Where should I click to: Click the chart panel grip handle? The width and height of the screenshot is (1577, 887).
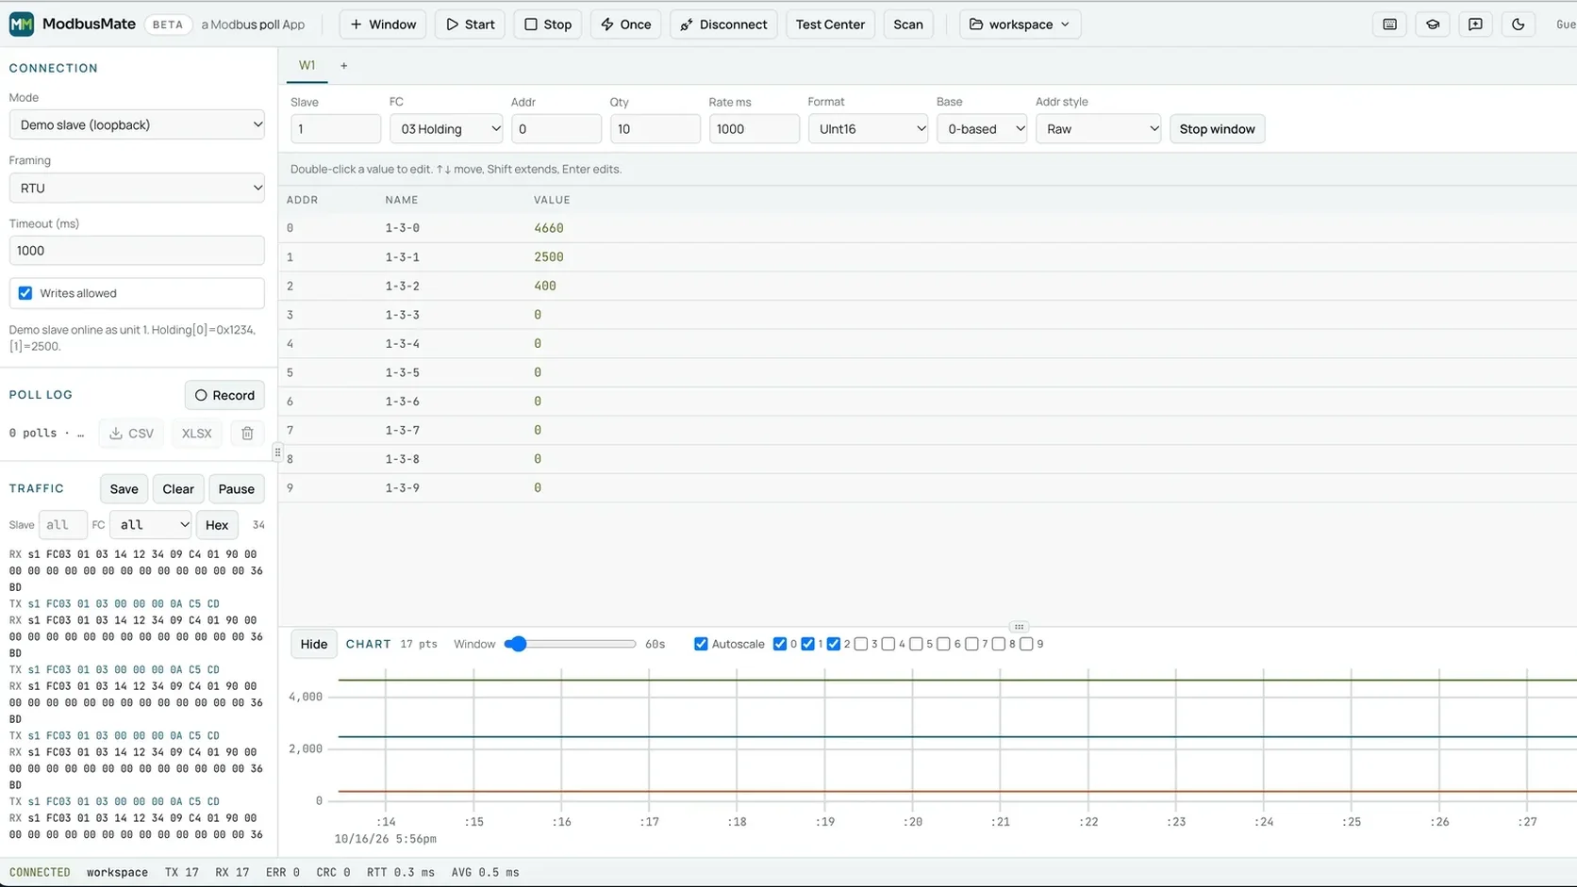point(1019,627)
